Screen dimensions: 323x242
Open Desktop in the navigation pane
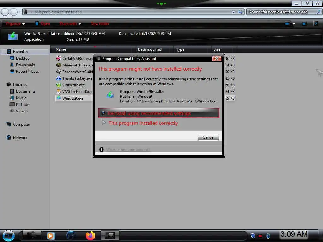point(23,58)
